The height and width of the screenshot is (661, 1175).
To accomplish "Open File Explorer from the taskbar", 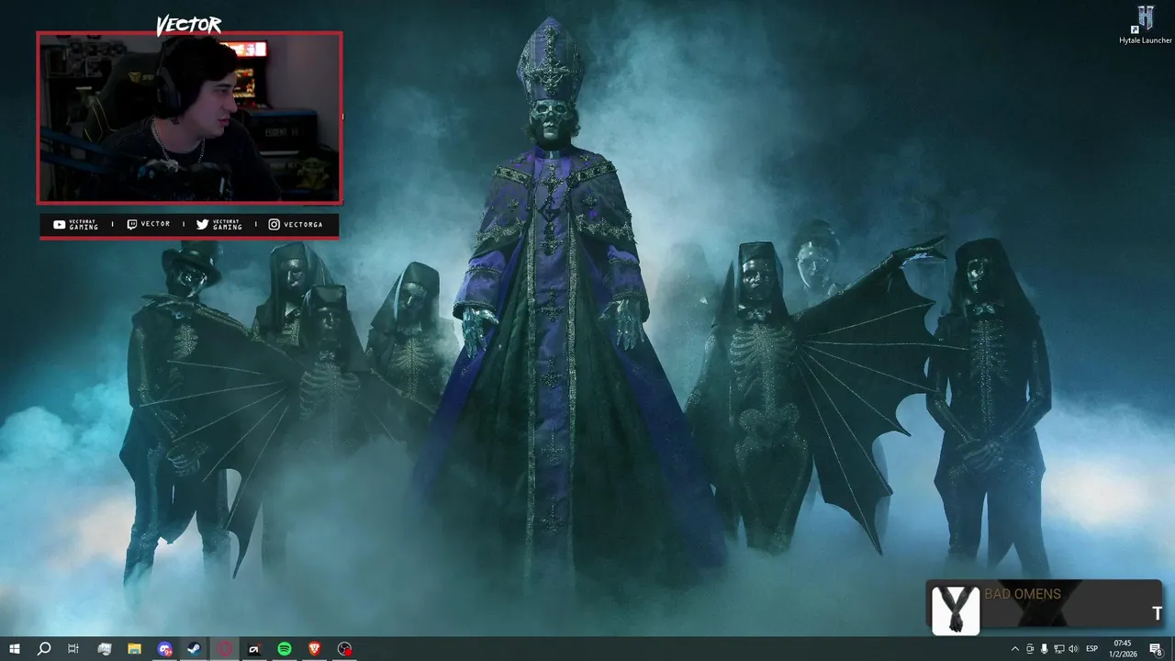I will point(134,649).
